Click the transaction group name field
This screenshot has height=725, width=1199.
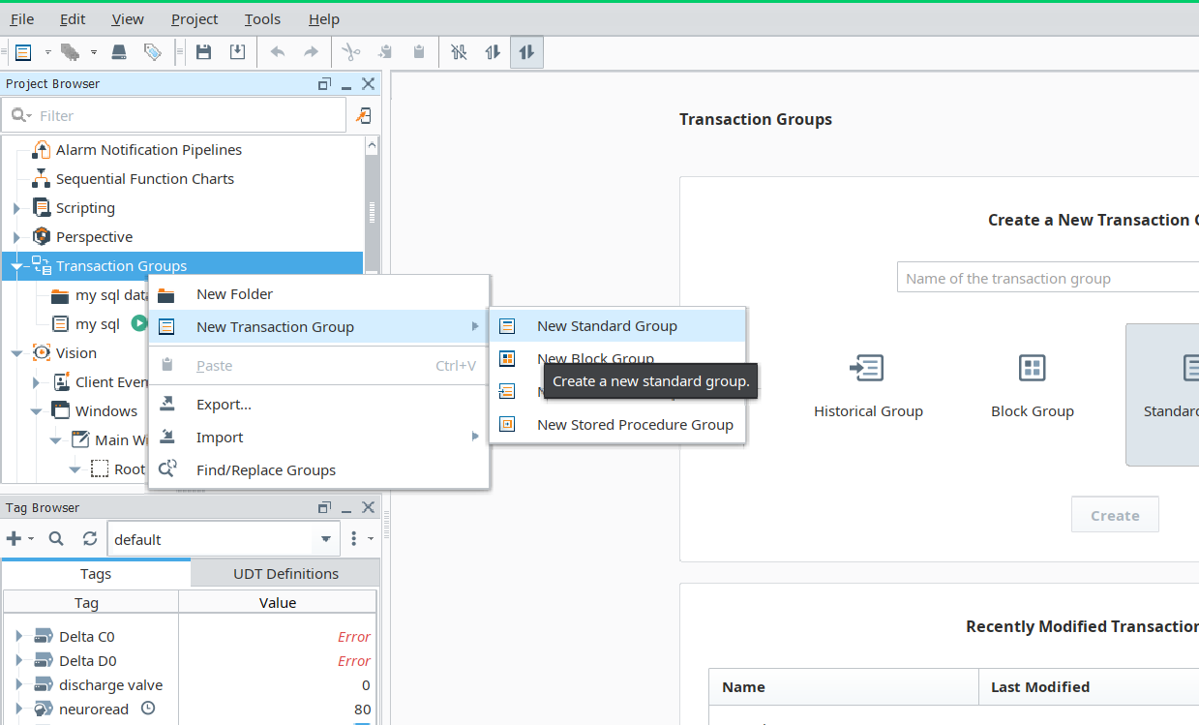(1045, 278)
